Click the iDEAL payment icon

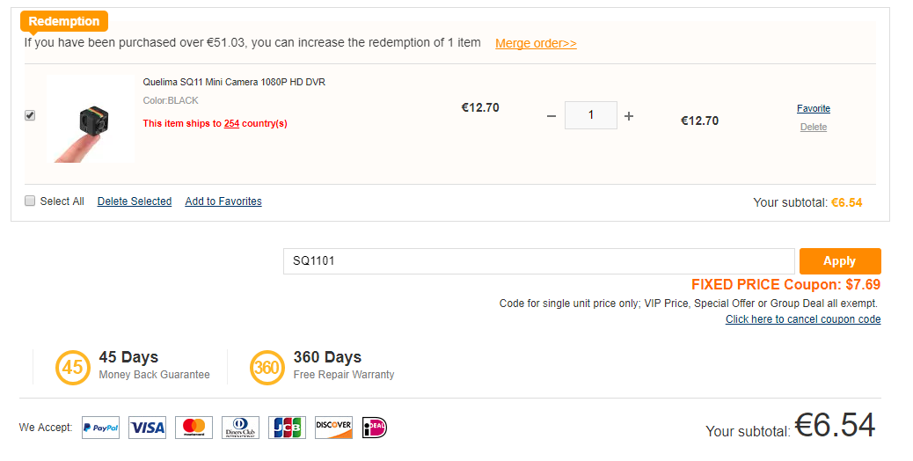click(x=375, y=428)
